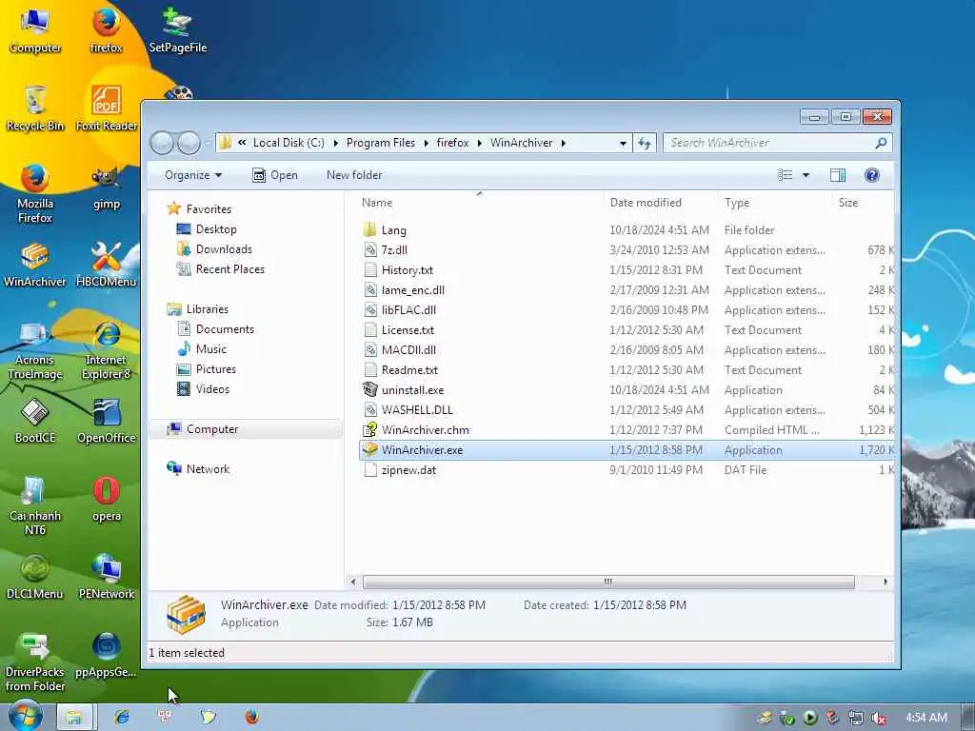Open Mozilla Firefox desktop icon
The height and width of the screenshot is (731, 975).
pos(35,193)
